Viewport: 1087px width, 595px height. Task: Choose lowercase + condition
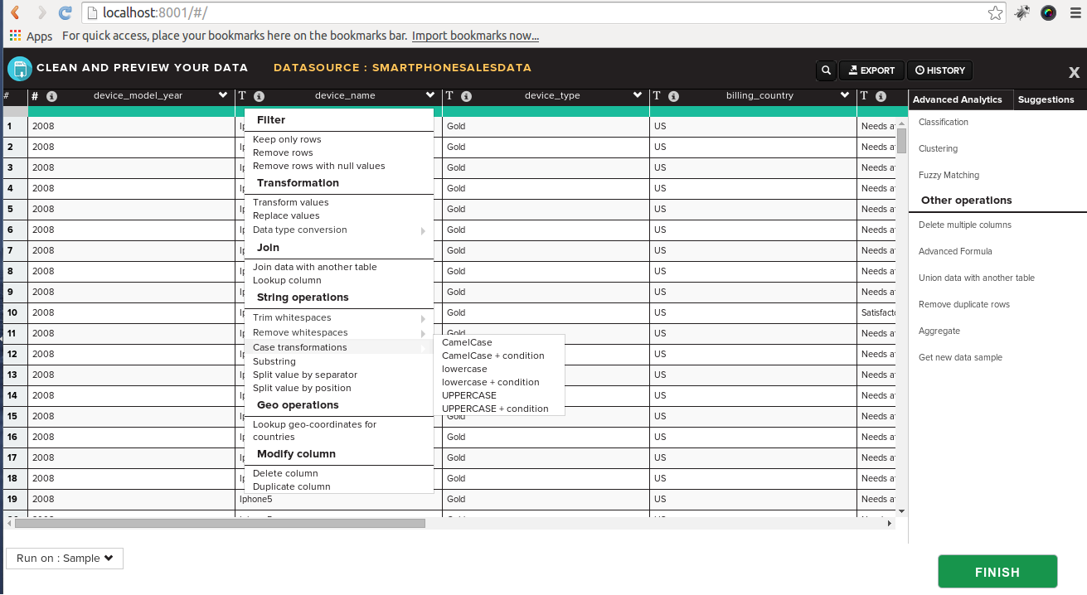pos(491,382)
